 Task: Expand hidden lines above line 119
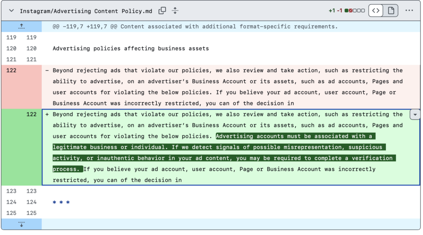[21, 26]
